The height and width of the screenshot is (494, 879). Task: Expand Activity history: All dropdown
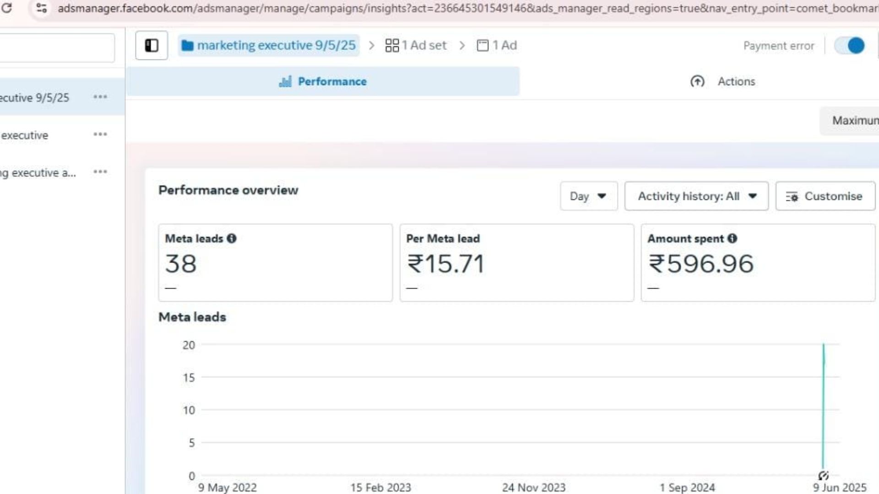tap(696, 196)
